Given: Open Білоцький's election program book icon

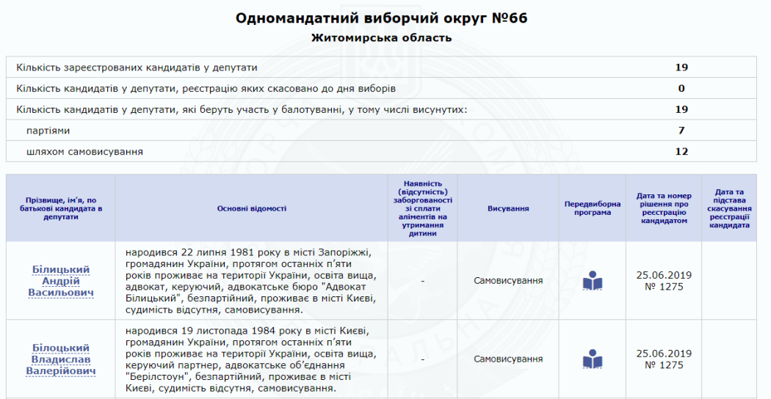Looking at the screenshot, I should tap(592, 359).
